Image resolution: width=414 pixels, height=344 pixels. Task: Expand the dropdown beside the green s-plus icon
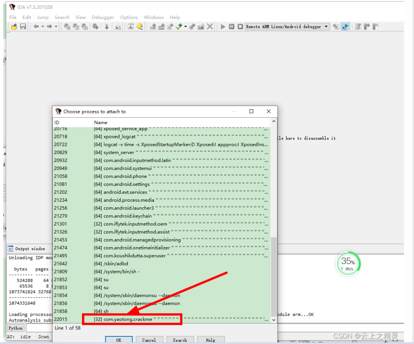click(185, 27)
